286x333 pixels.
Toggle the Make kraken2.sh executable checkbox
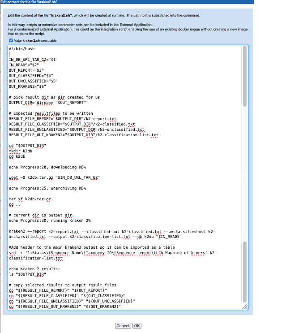pos(11,40)
